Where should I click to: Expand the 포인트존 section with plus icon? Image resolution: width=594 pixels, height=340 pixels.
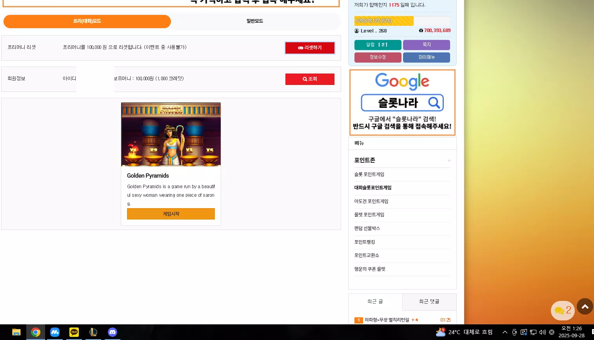coord(449,160)
